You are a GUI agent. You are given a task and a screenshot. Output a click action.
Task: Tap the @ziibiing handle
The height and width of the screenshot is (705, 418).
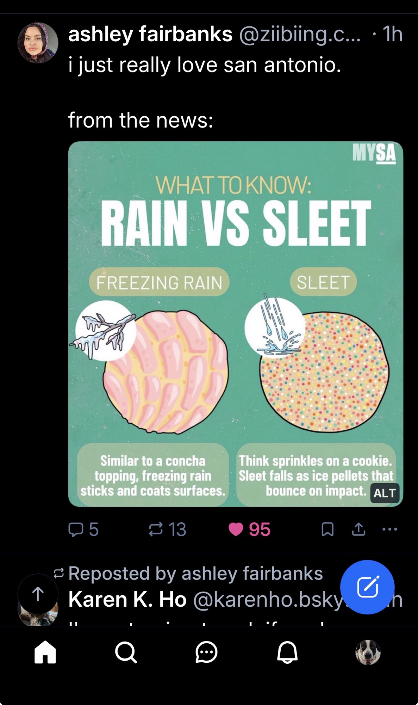pyautogui.click(x=300, y=34)
